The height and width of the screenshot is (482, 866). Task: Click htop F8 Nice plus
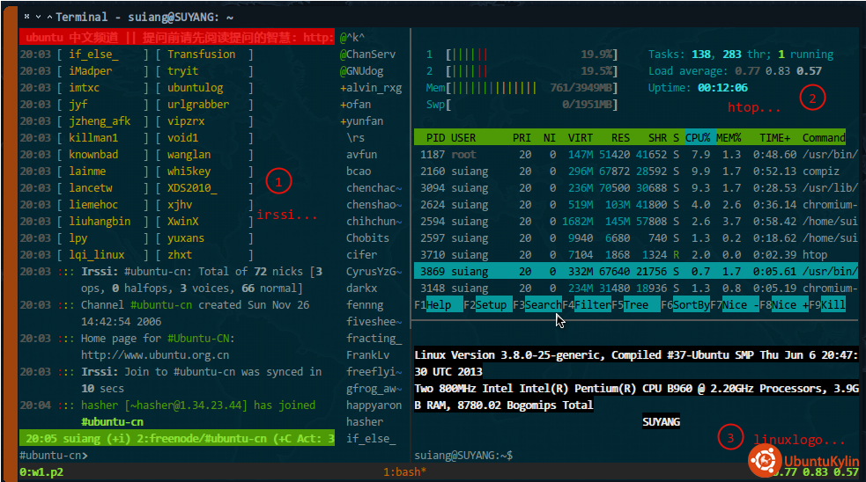click(784, 305)
